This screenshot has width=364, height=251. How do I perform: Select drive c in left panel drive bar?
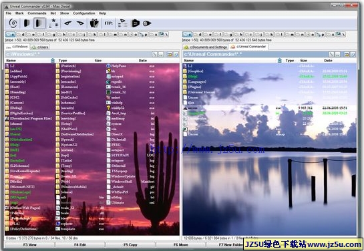tap(10, 35)
